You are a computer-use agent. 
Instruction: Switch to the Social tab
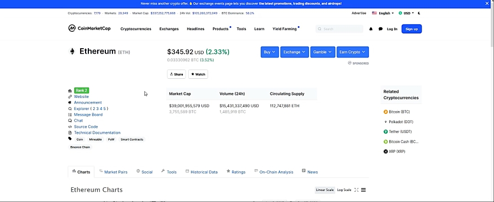coord(144,172)
